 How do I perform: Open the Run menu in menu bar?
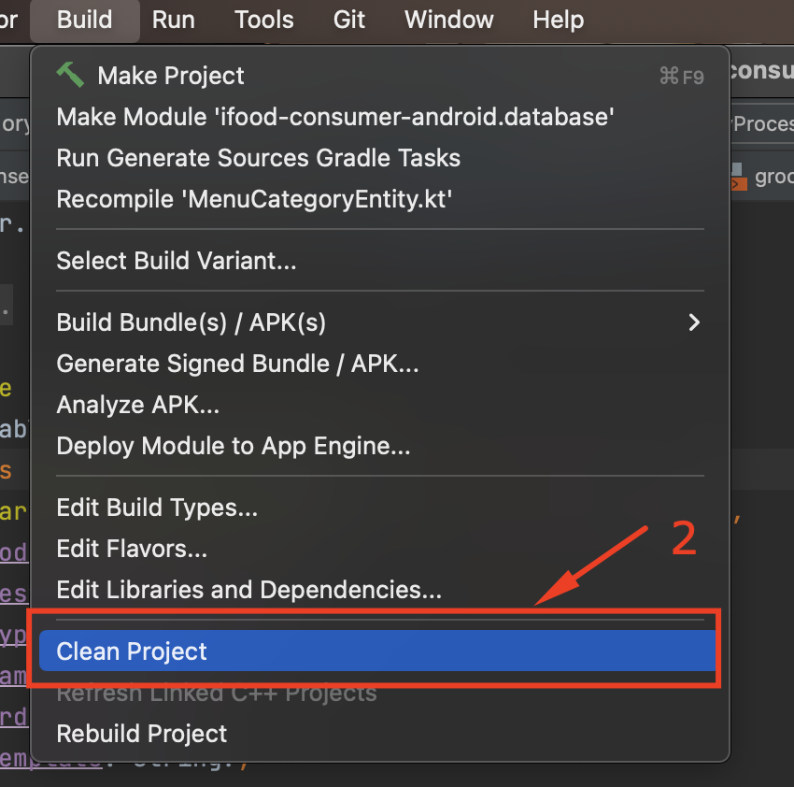pos(174,20)
